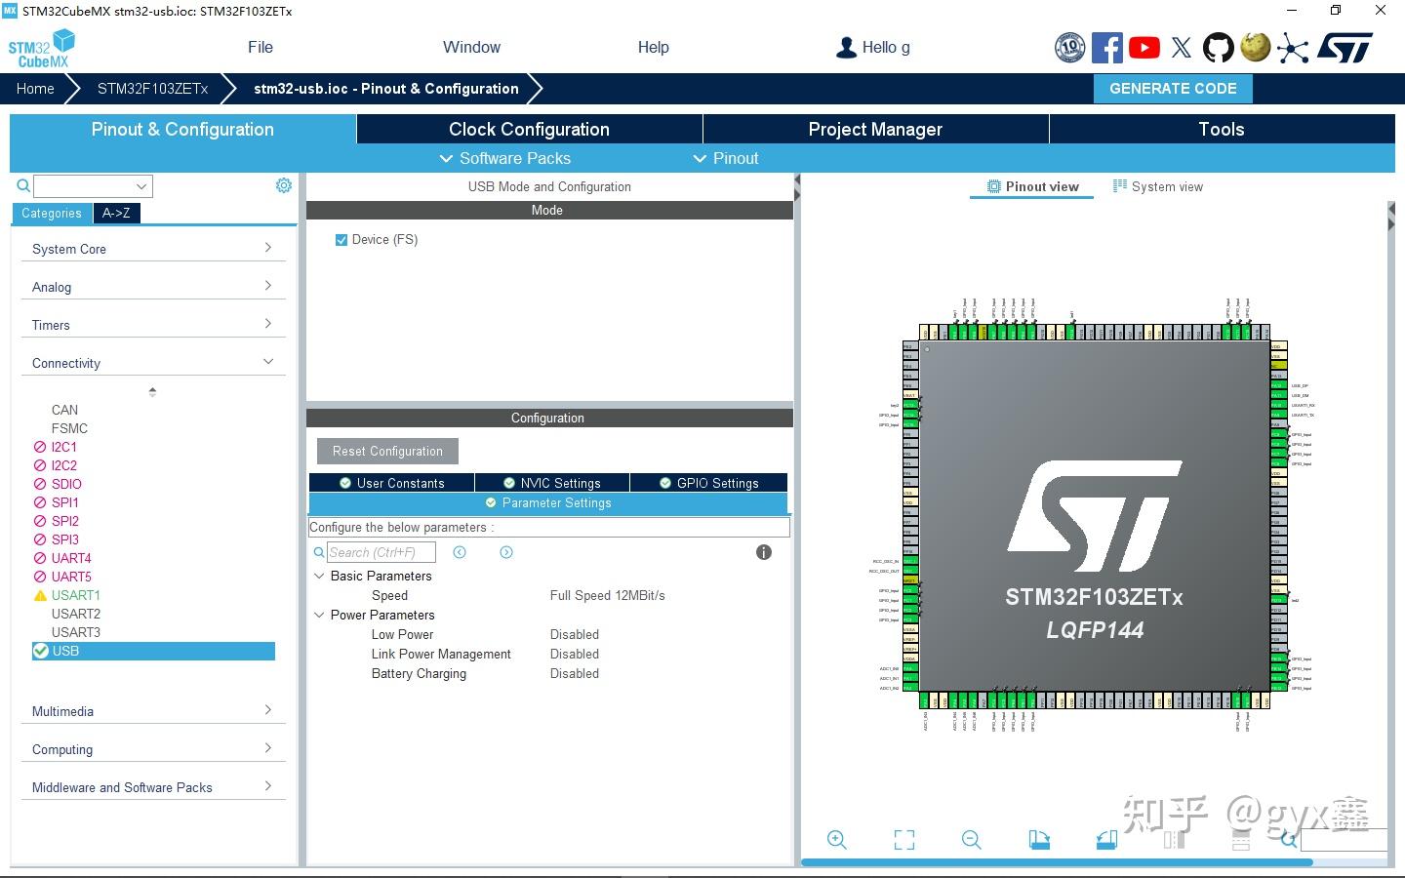Click the GENERATE CODE button

1173,88
